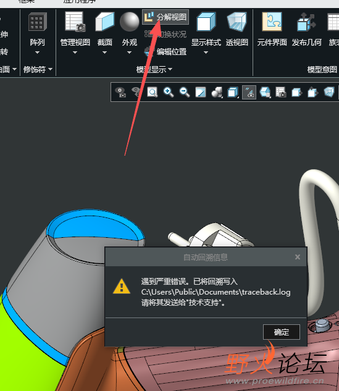Expand the 外观 dropdown arrow
The image size is (339, 391).
pyautogui.click(x=130, y=53)
